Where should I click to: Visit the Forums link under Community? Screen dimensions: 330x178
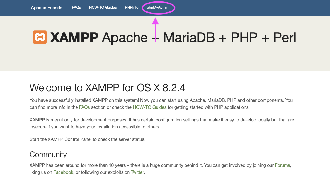click(x=282, y=165)
